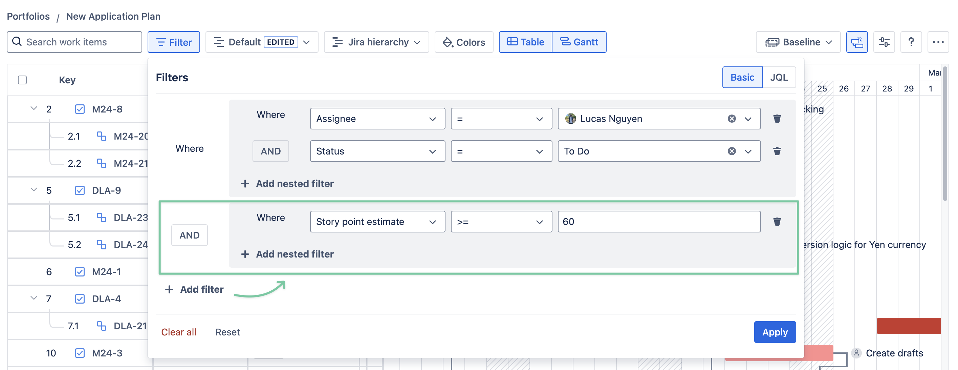
Task: Open the Story point estimate field dropdown
Action: 377,222
